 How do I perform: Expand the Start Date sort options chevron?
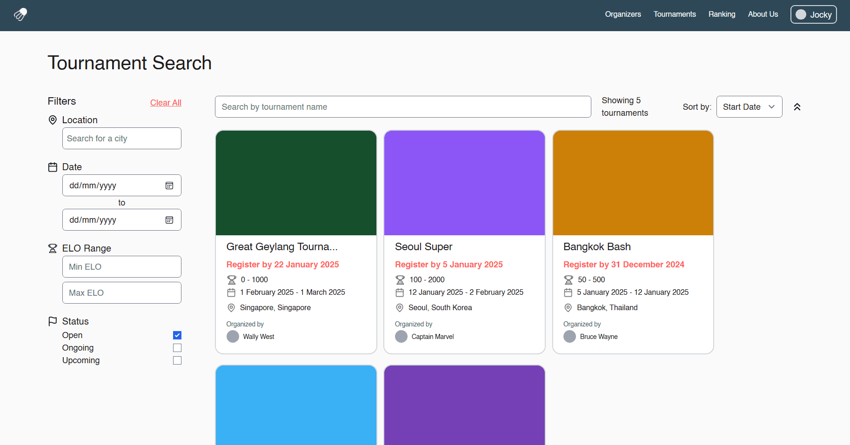772,106
